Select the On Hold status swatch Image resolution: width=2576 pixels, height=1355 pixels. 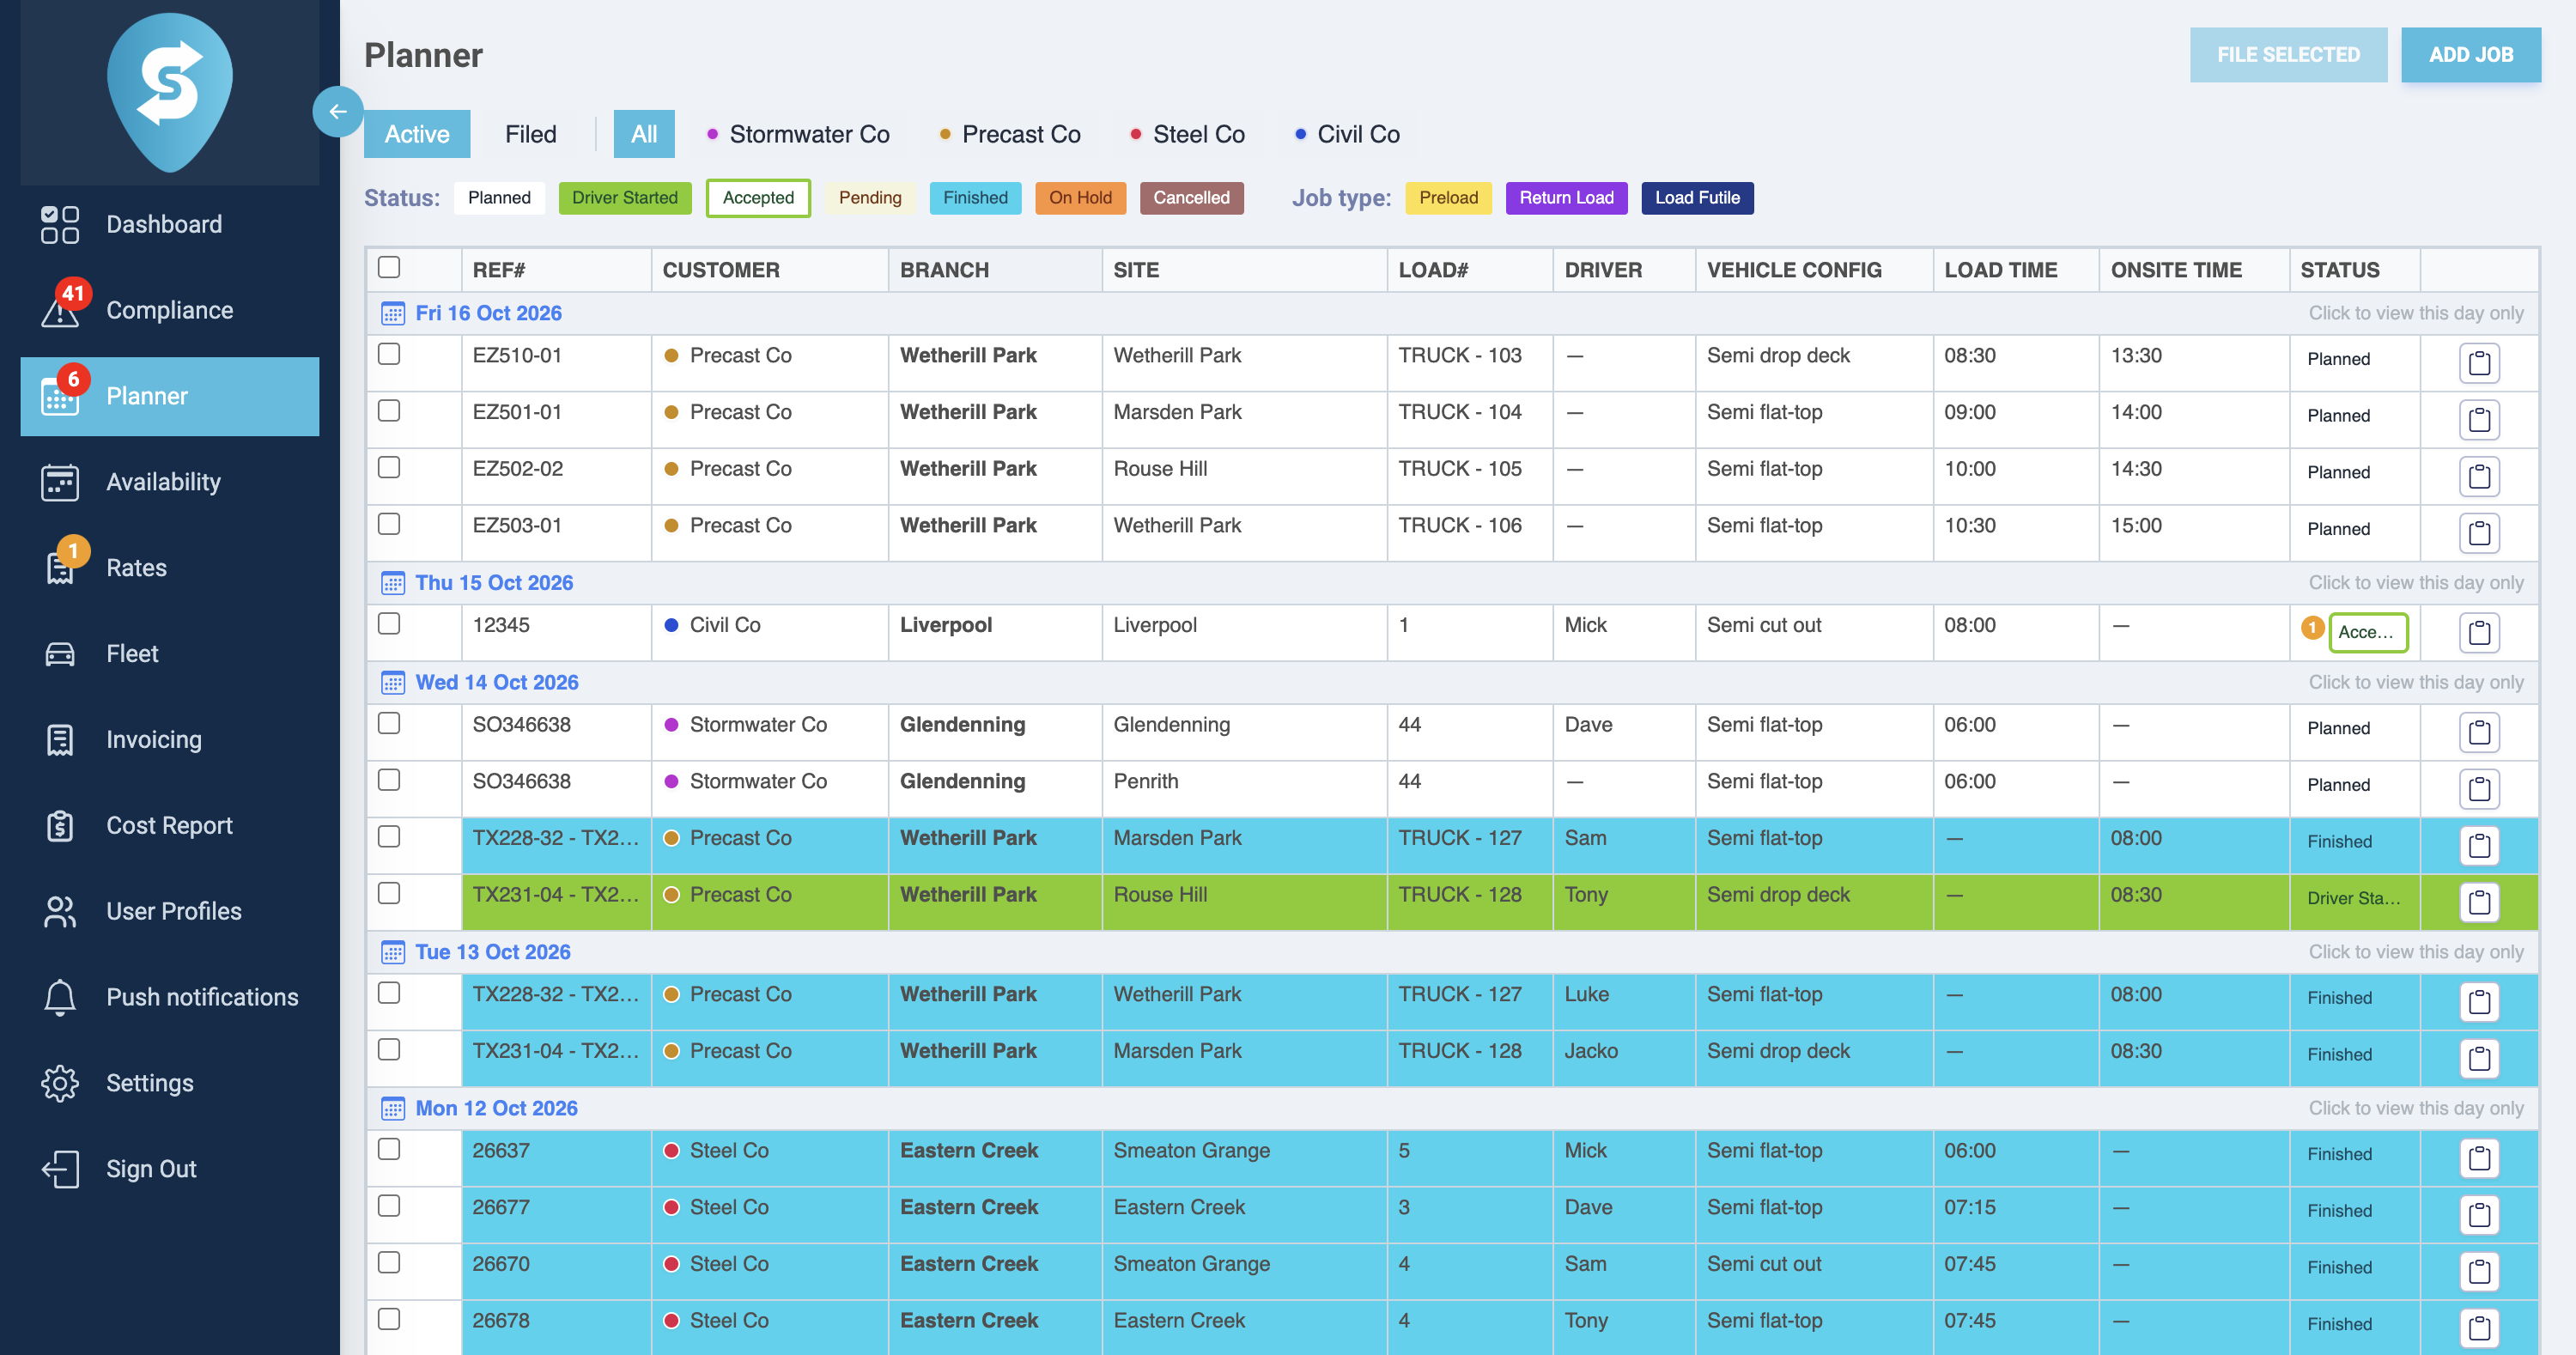tap(1080, 198)
